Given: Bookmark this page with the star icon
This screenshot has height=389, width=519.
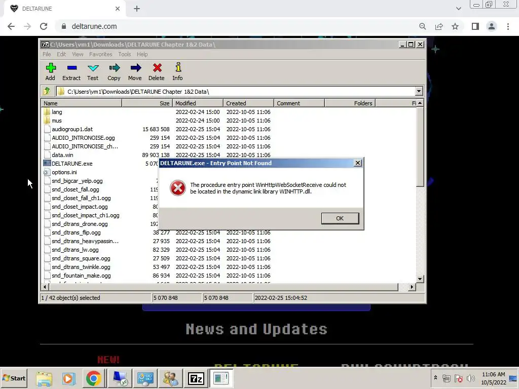Looking at the screenshot, I should click(x=455, y=26).
